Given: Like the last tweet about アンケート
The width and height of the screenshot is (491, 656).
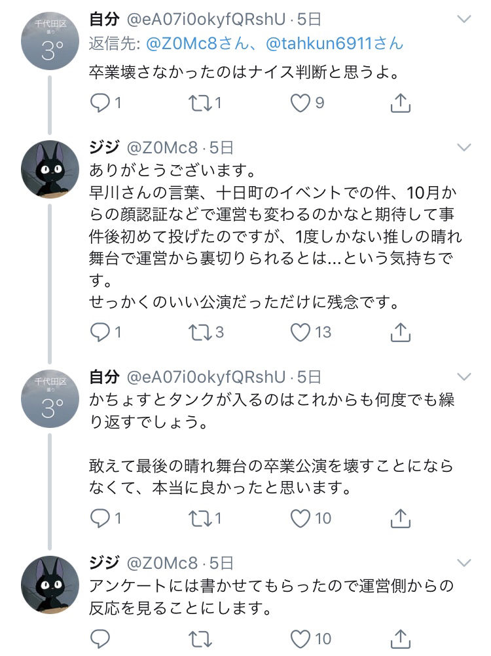Looking at the screenshot, I should click(x=300, y=638).
